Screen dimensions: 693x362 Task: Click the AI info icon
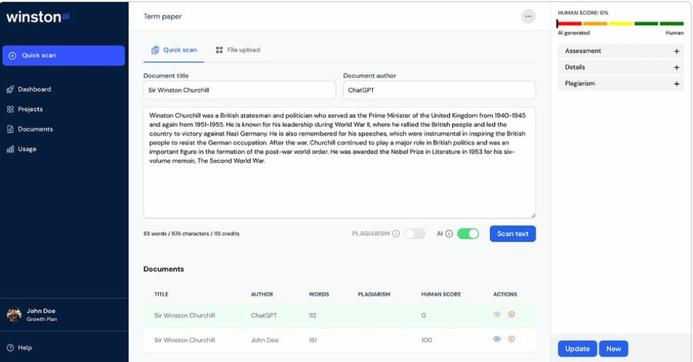pos(449,234)
